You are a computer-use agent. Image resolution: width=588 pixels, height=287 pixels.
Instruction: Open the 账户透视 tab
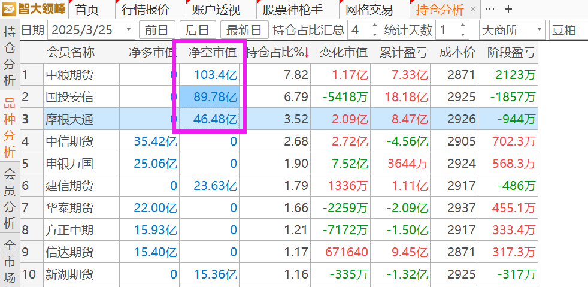[216, 10]
